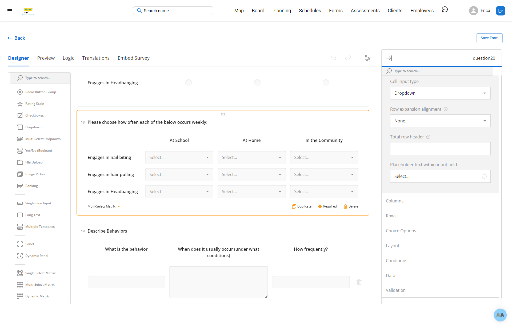Add a Dynamic Matrix from the toolbox
Viewport: 512px width, 327px height.
click(37, 296)
